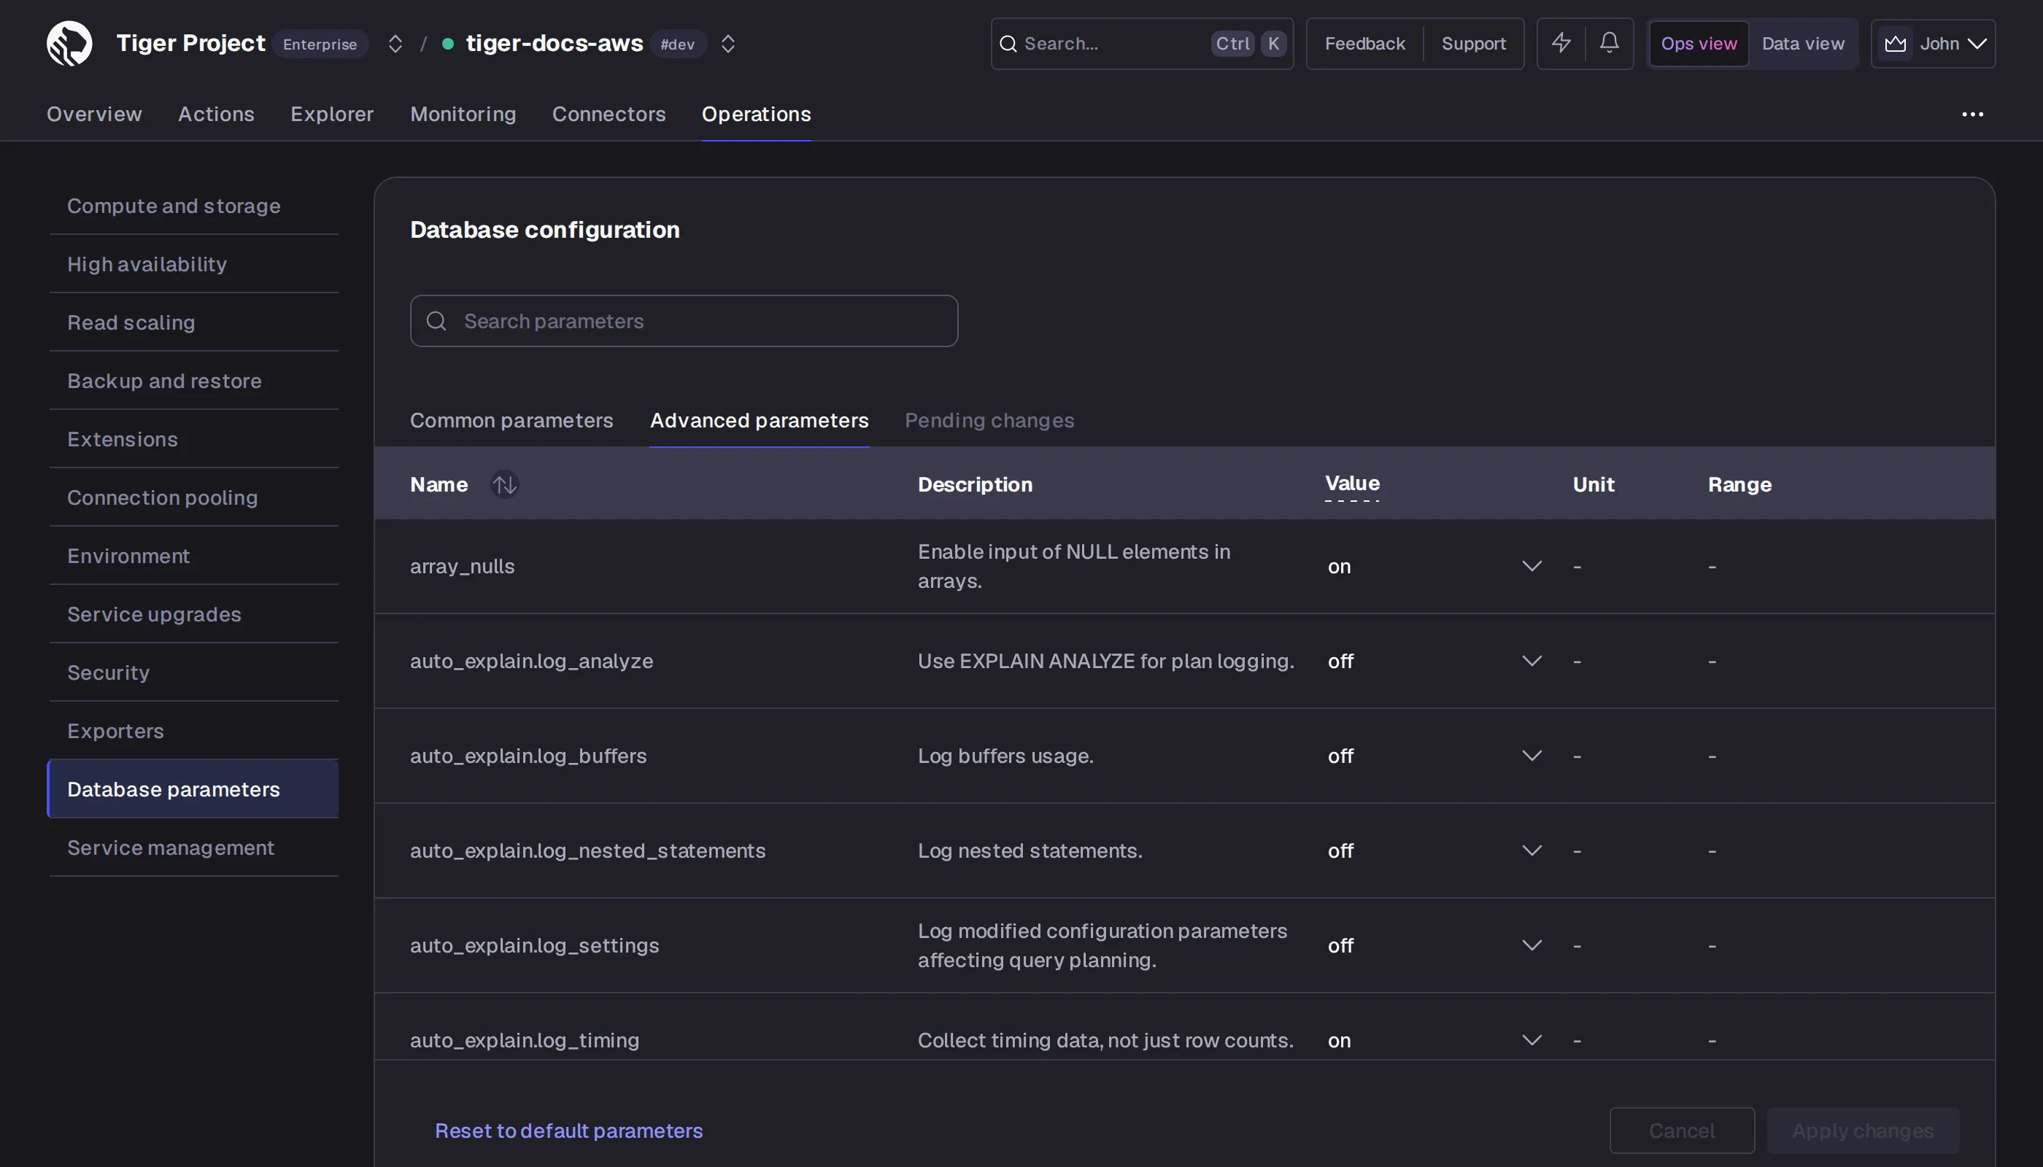2043x1167 pixels.
Task: Click the Cancel button
Action: (1681, 1130)
